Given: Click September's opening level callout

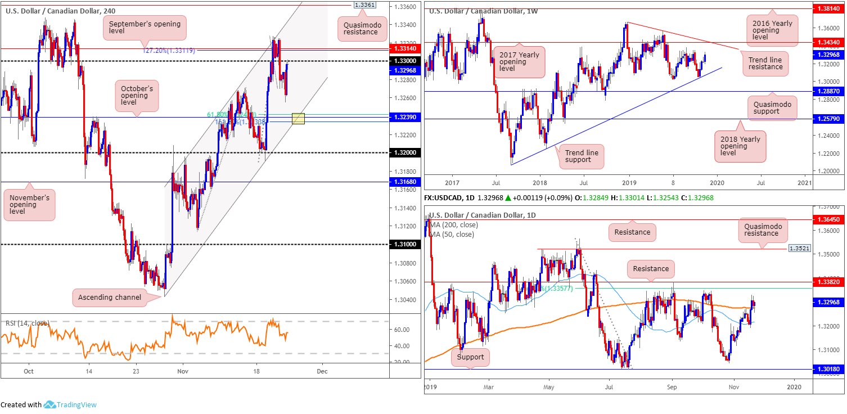Looking at the screenshot, I should (145, 28).
